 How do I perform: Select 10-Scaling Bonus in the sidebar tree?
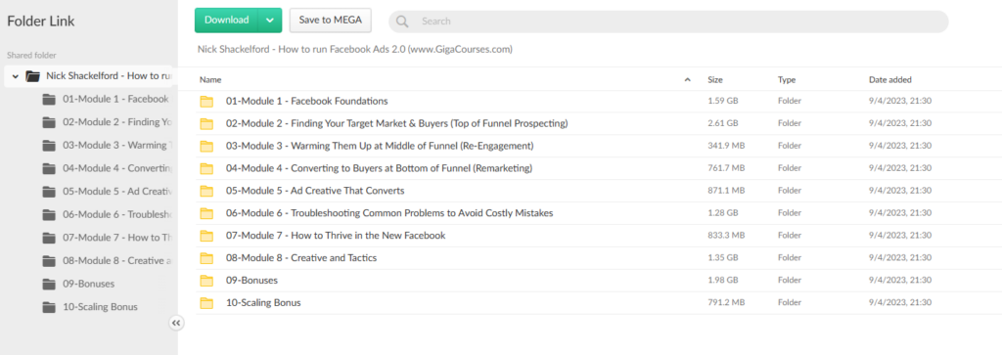(x=101, y=307)
